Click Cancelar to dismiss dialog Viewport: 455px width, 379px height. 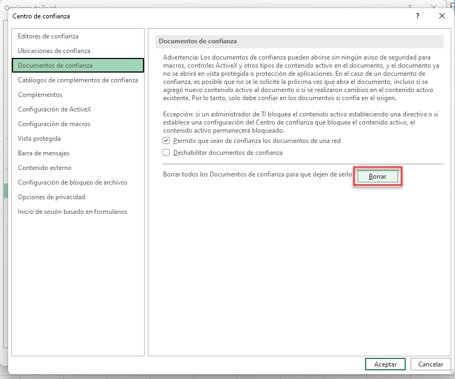coord(430,364)
